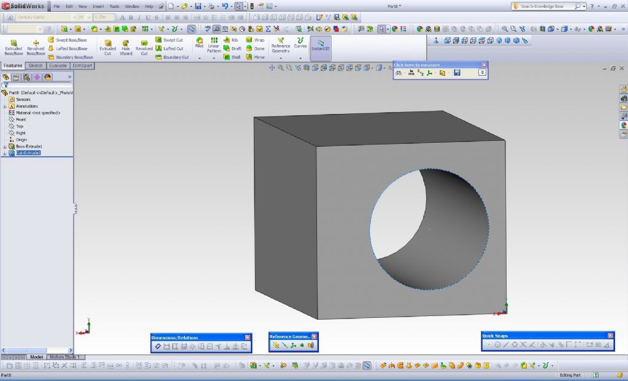
Task: Pick the Boundary Boss/Base tool
Action: tap(71, 57)
